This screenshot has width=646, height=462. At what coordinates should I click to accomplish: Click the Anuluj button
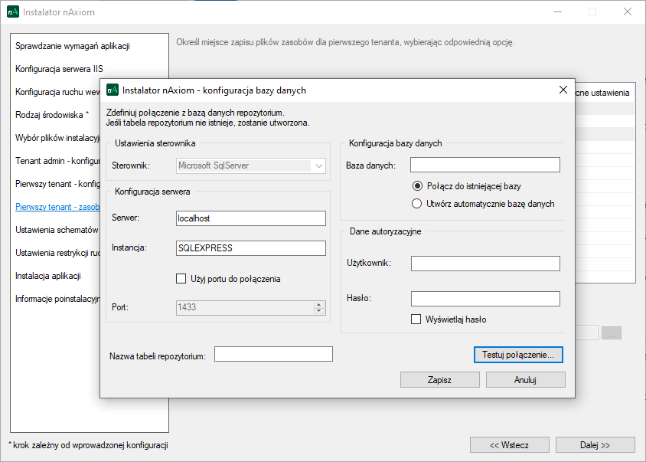pyautogui.click(x=525, y=380)
